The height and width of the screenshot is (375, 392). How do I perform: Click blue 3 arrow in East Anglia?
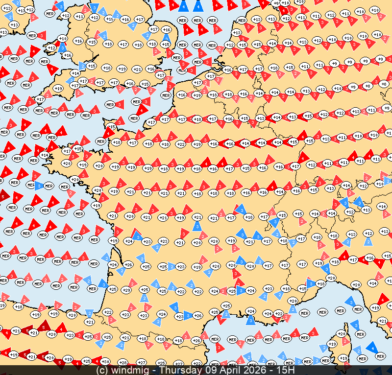point(166,38)
